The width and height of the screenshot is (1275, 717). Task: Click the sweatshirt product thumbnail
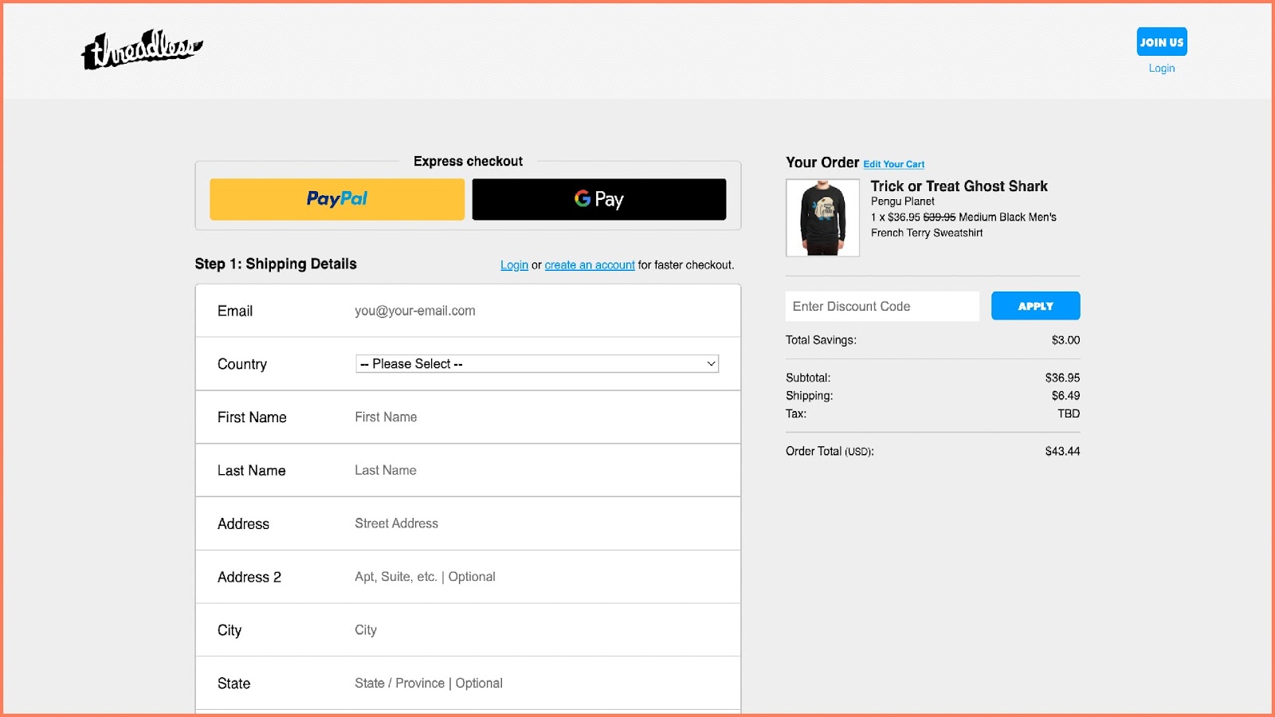[x=822, y=217]
